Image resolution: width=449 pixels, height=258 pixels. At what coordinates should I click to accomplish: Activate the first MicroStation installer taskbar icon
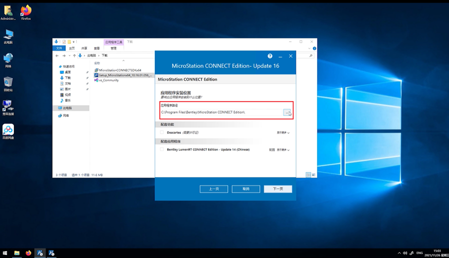pos(40,253)
